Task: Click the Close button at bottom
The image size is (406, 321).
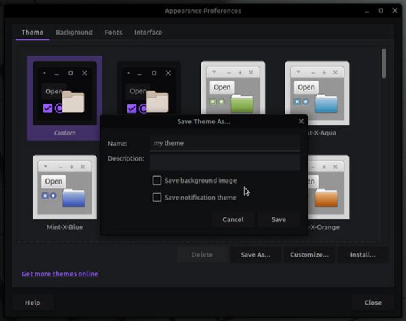Action: click(x=373, y=303)
